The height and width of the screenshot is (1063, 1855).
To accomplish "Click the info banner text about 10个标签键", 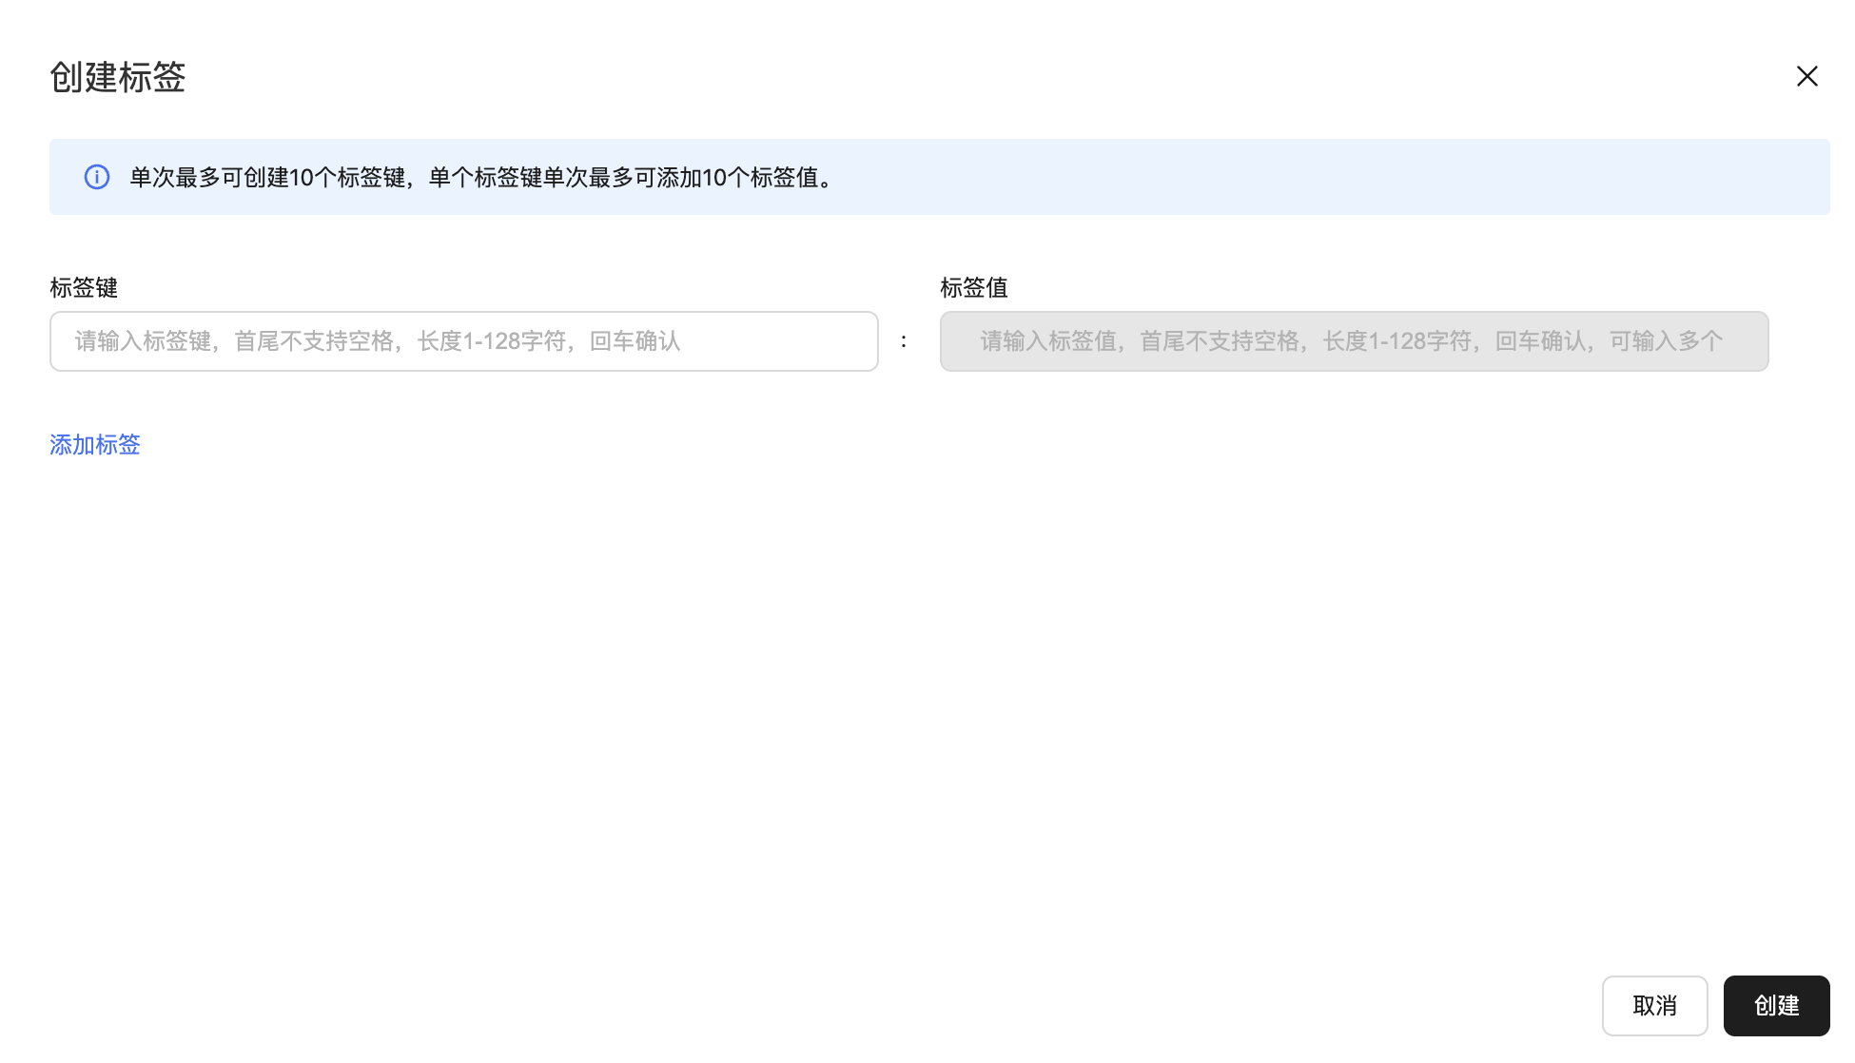I will 480,178.
